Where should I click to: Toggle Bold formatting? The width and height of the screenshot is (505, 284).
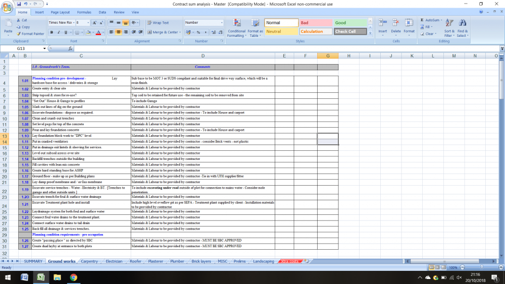(52, 32)
